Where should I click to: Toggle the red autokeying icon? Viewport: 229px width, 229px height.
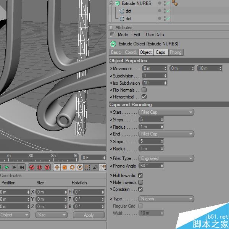coord(39,168)
